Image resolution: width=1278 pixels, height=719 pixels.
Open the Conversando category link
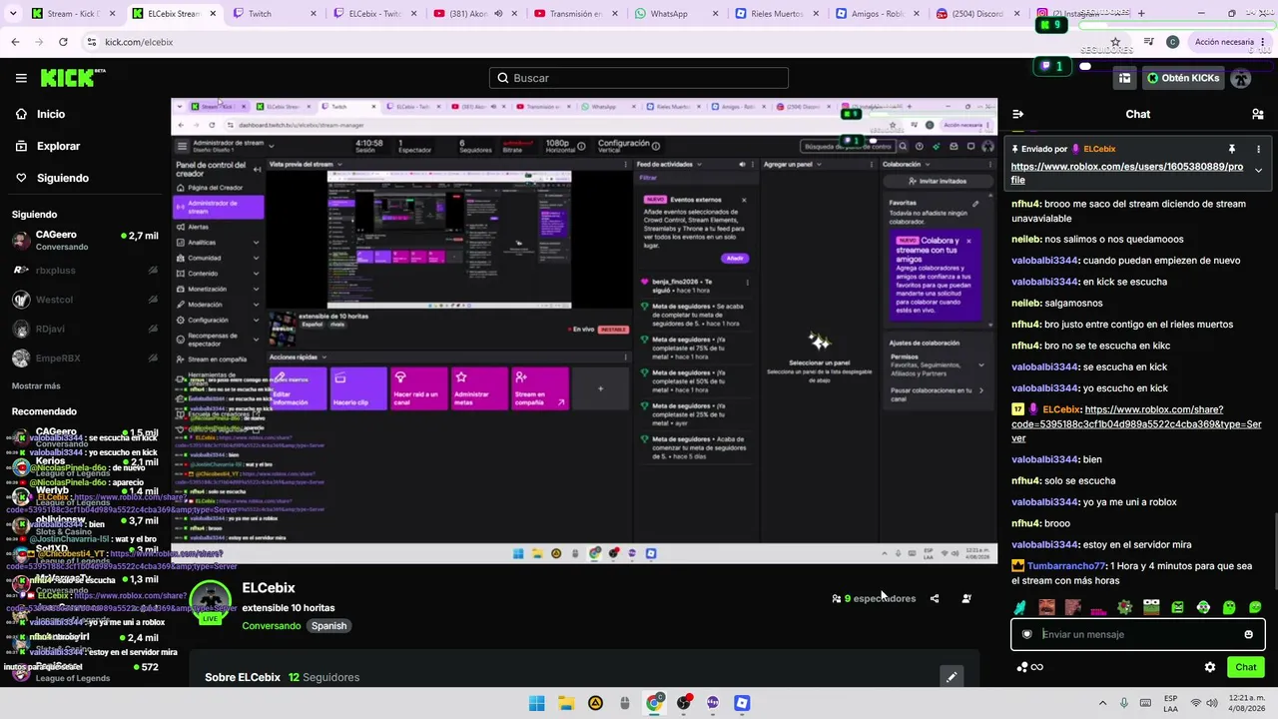[271, 626]
